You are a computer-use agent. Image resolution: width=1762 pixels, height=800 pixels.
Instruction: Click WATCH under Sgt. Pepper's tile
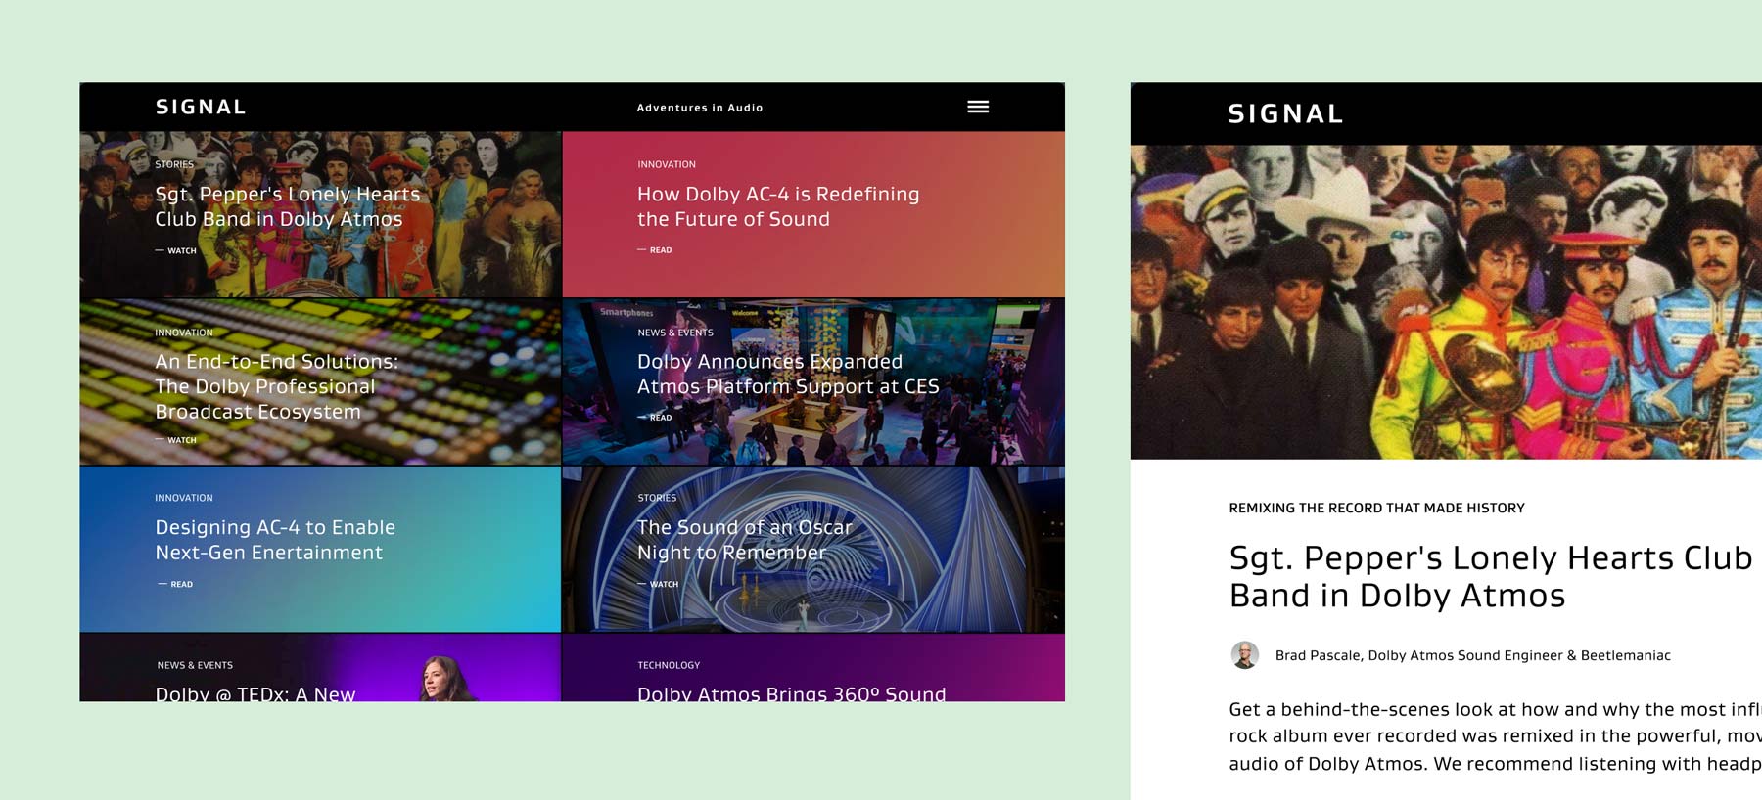click(176, 250)
